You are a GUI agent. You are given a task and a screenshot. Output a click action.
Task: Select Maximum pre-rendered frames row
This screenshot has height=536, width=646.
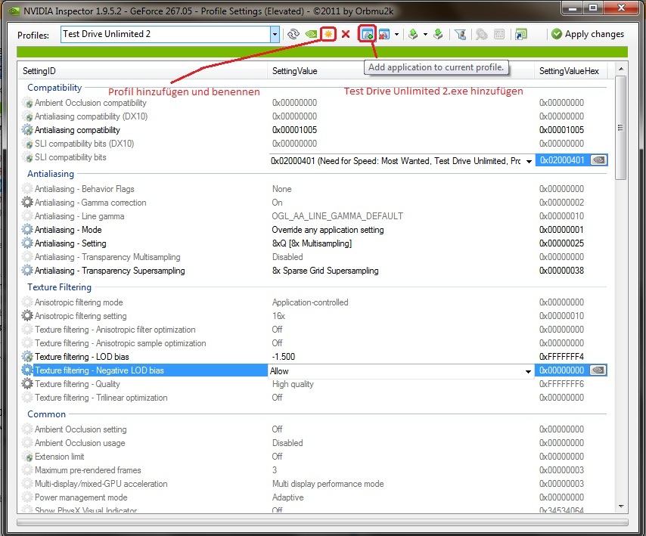[x=315, y=469]
